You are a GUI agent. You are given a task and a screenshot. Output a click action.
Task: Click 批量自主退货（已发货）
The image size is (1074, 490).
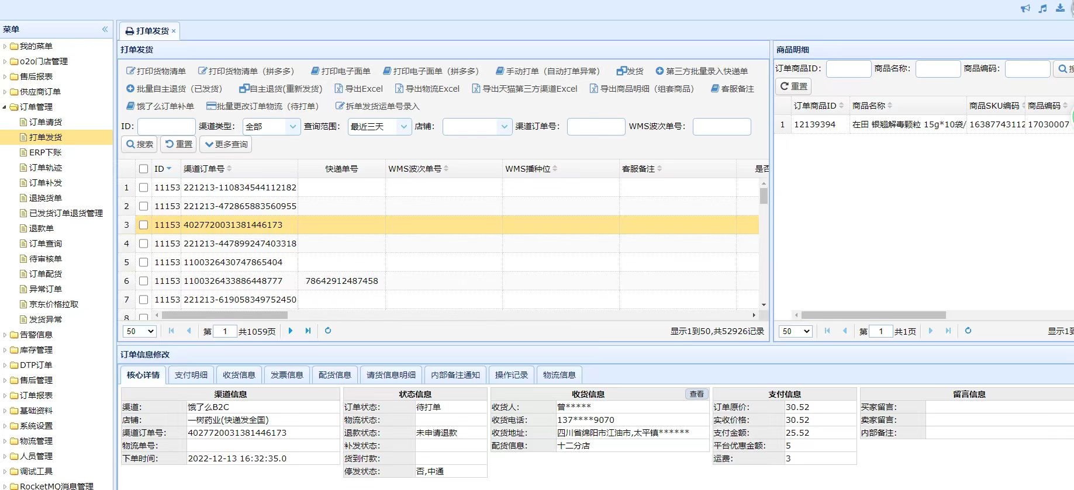[x=175, y=89]
